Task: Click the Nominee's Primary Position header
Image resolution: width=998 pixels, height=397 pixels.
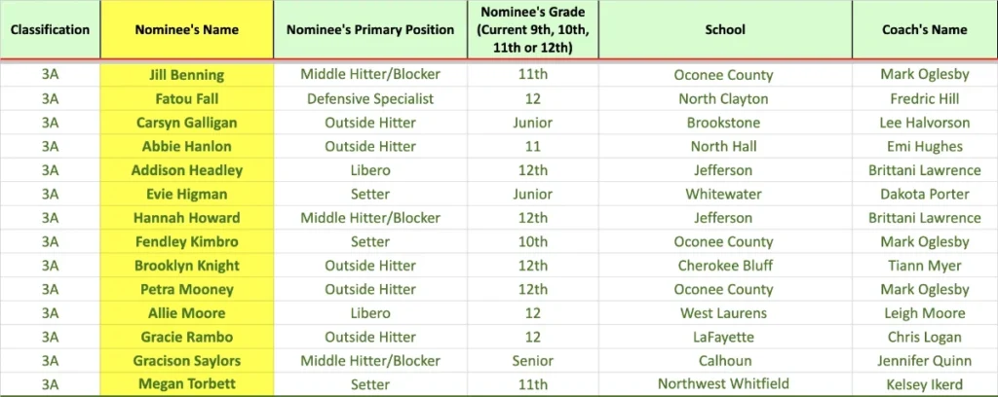Action: tap(370, 30)
